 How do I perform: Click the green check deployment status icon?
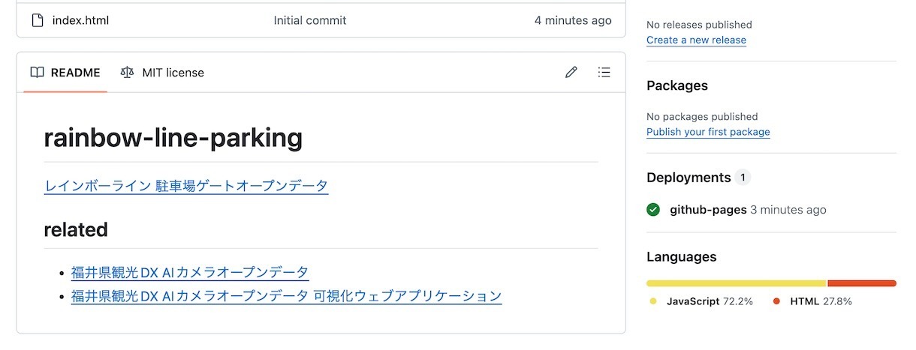coord(653,210)
